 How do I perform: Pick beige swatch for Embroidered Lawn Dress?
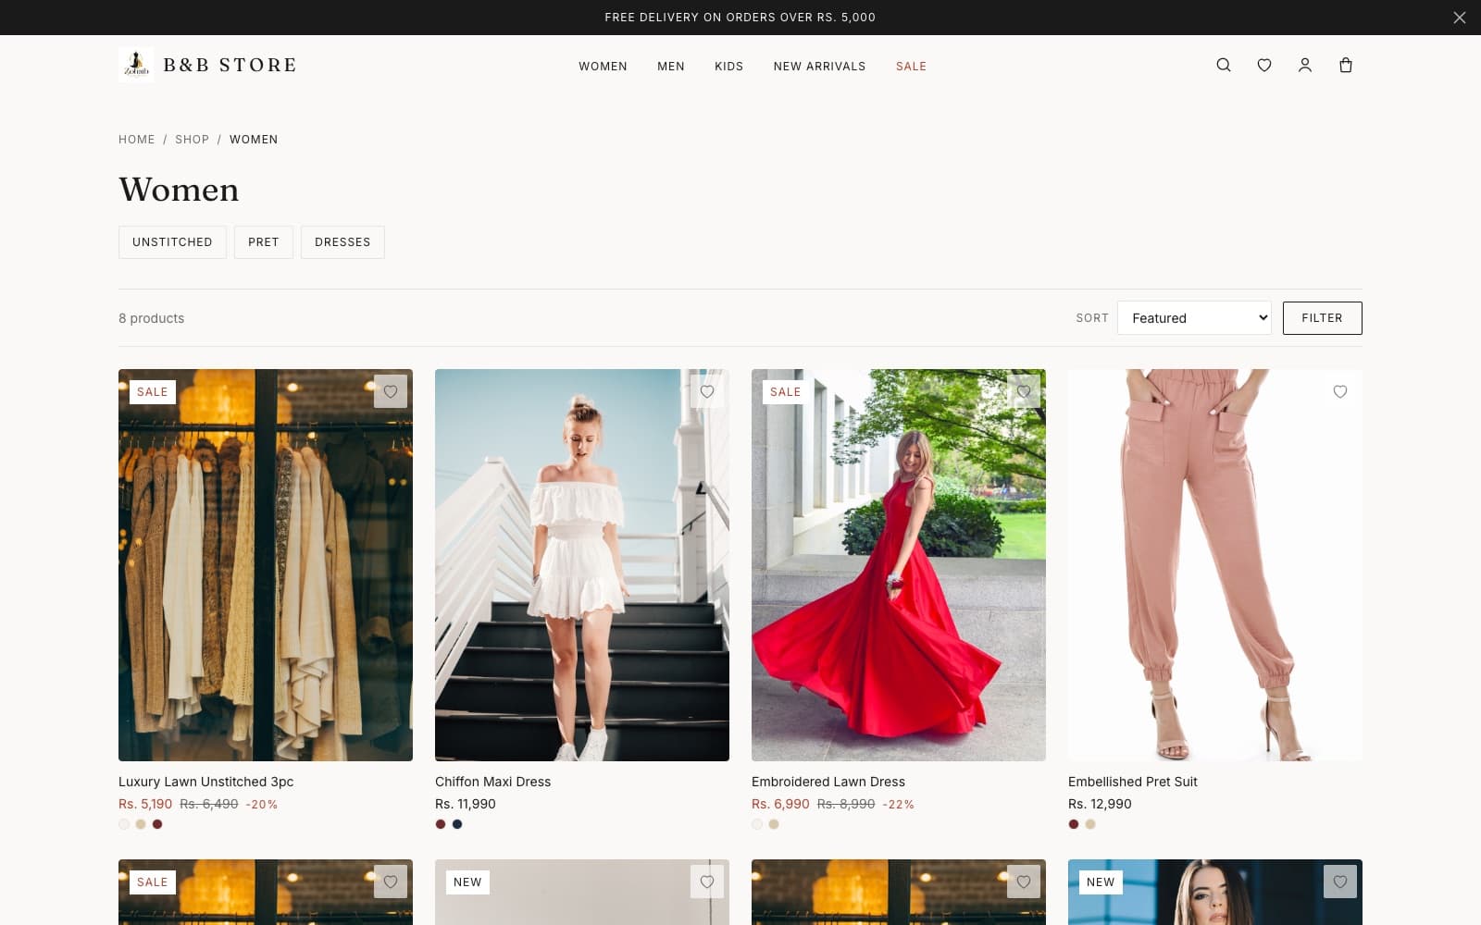pyautogui.click(x=774, y=824)
